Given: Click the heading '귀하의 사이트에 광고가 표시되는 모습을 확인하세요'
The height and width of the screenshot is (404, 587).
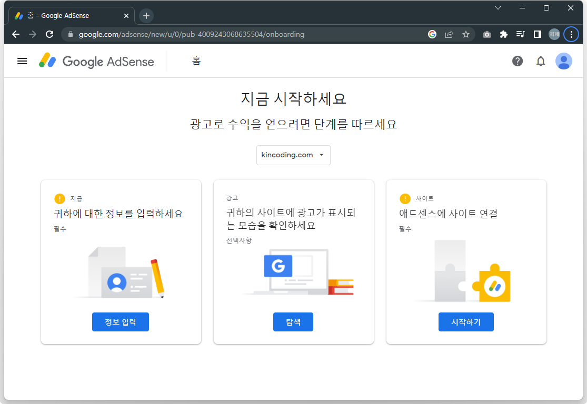Looking at the screenshot, I should coord(291,219).
